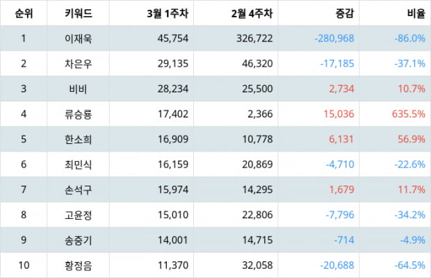Select keyword 이재욱 in the first row

tap(79, 38)
